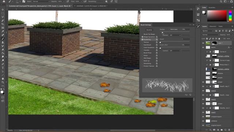Toggle the Shape Dynamics checkbox

142,37
